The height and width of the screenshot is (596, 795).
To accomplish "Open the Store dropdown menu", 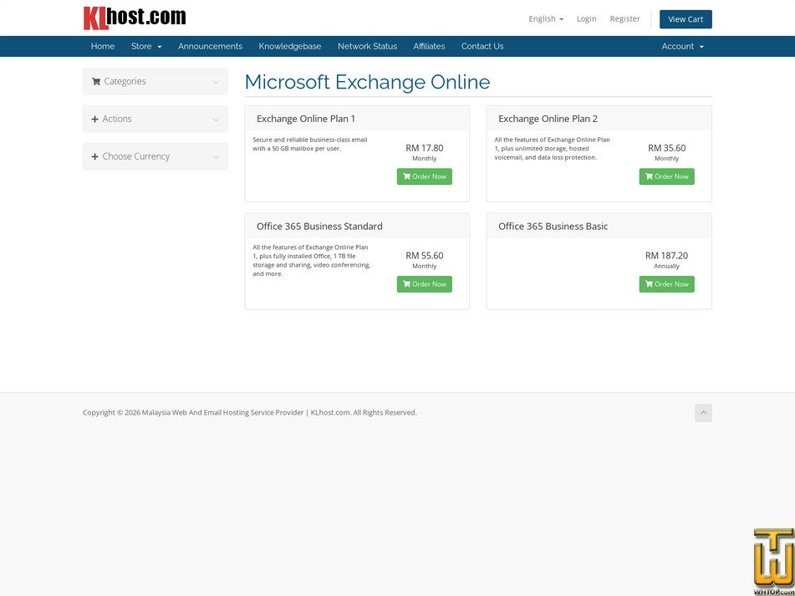I will pos(146,46).
